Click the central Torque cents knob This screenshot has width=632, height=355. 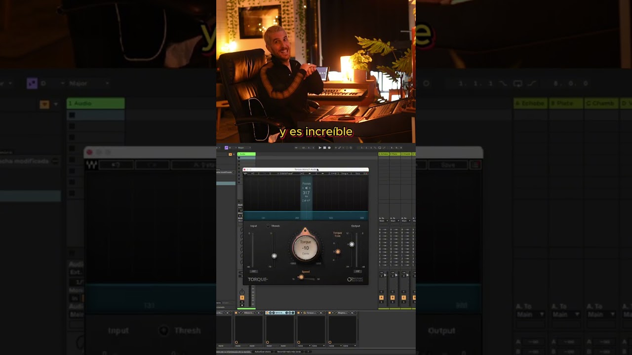coord(306,248)
